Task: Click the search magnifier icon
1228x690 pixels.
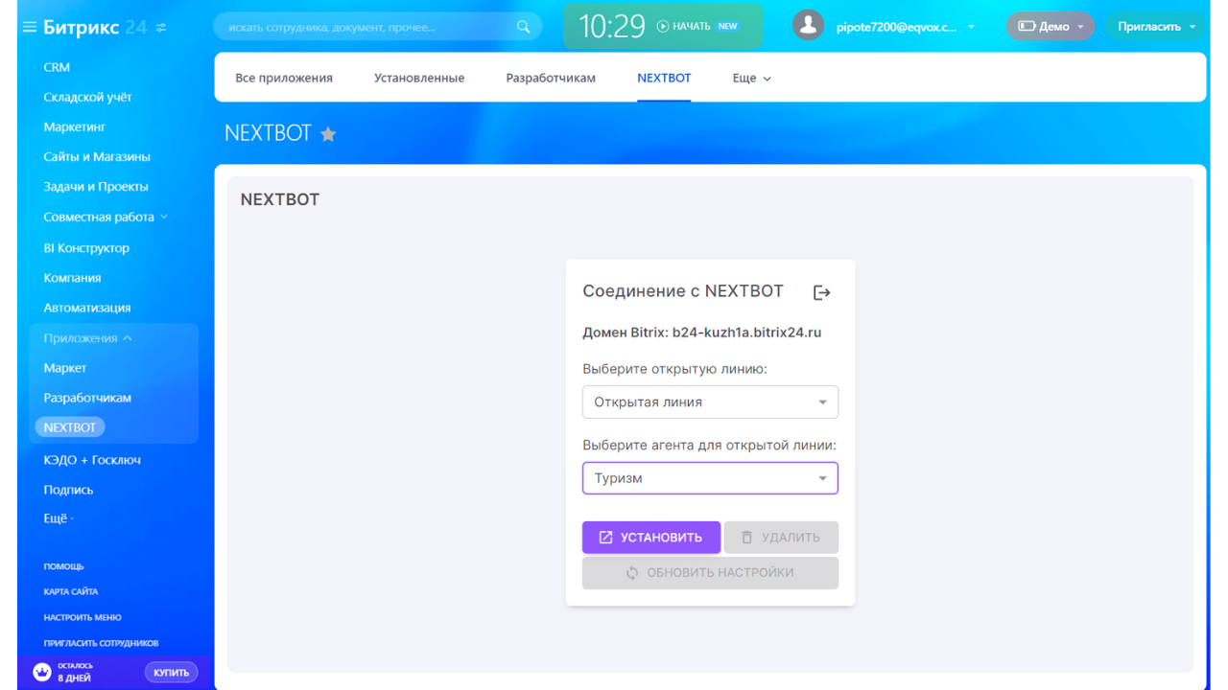Action: coord(523,27)
